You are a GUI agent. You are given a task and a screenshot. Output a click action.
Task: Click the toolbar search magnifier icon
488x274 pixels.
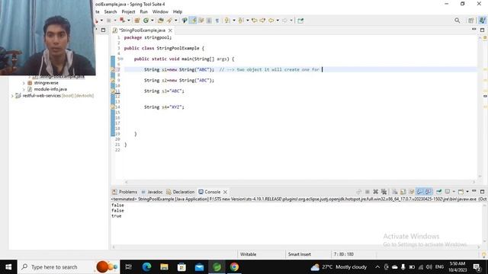[x=457, y=21]
